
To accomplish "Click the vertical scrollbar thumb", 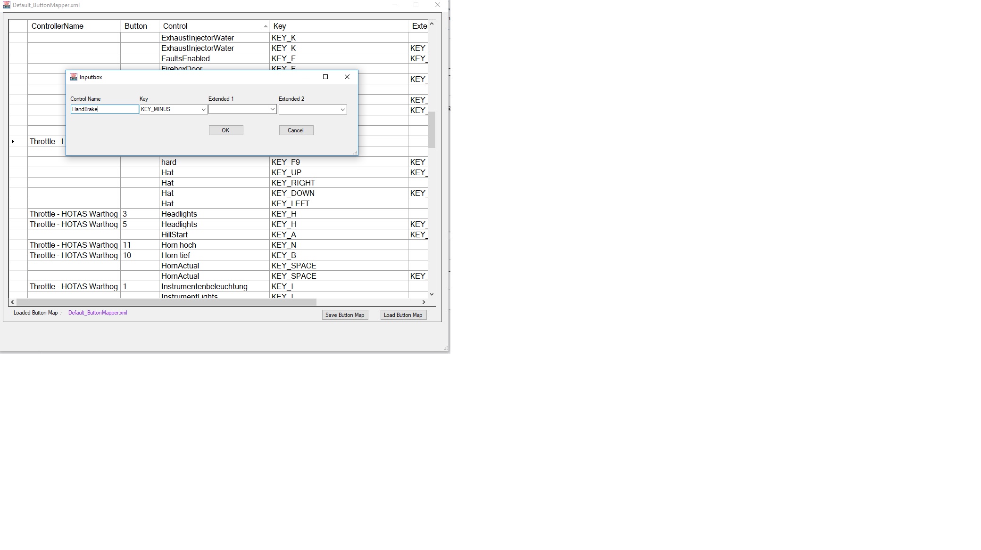I will [432, 129].
